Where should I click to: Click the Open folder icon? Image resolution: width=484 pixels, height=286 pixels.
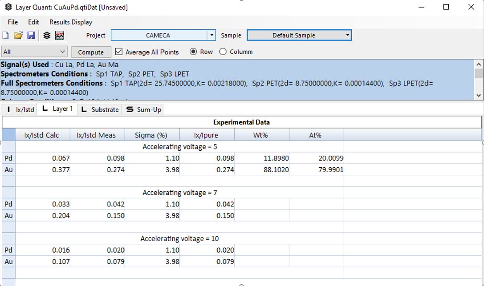point(18,36)
